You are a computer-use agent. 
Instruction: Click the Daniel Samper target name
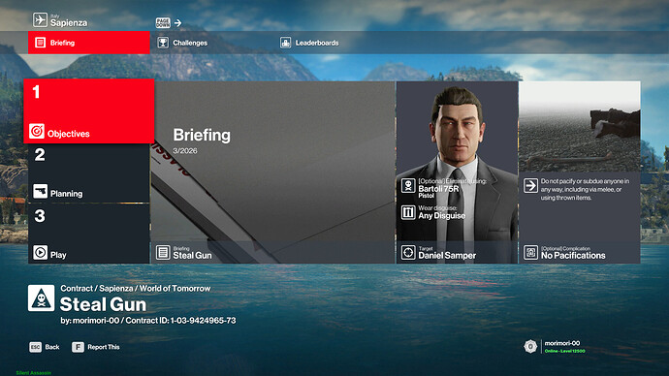coord(447,256)
